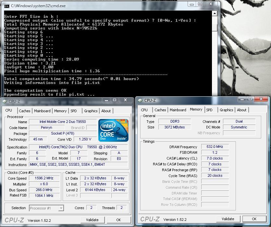Viewport: 271px width, 227px height.
Task: Select CPU tab in left CPU-Z window
Action: point(9,110)
